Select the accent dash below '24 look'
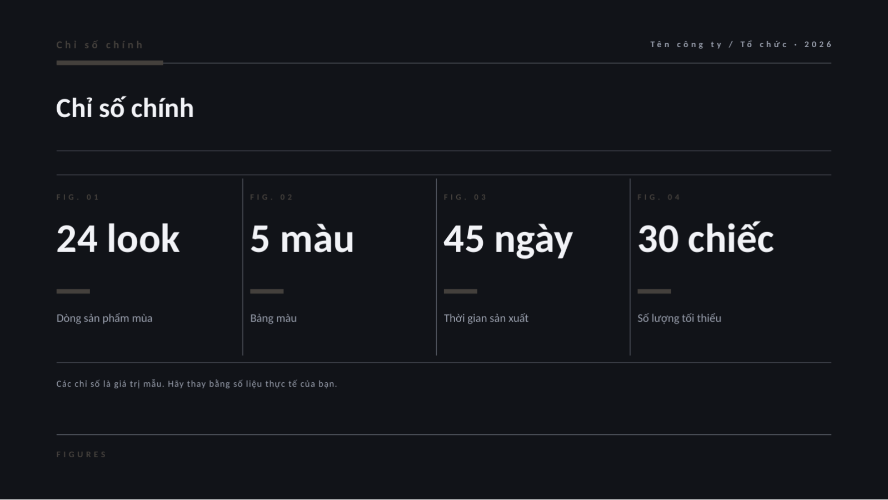Screen dimensions: 888x500 point(73,291)
